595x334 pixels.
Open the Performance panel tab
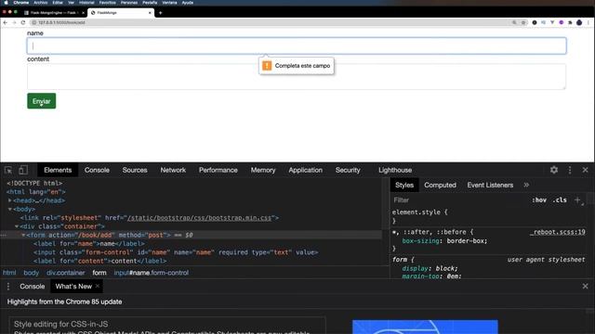click(x=218, y=170)
